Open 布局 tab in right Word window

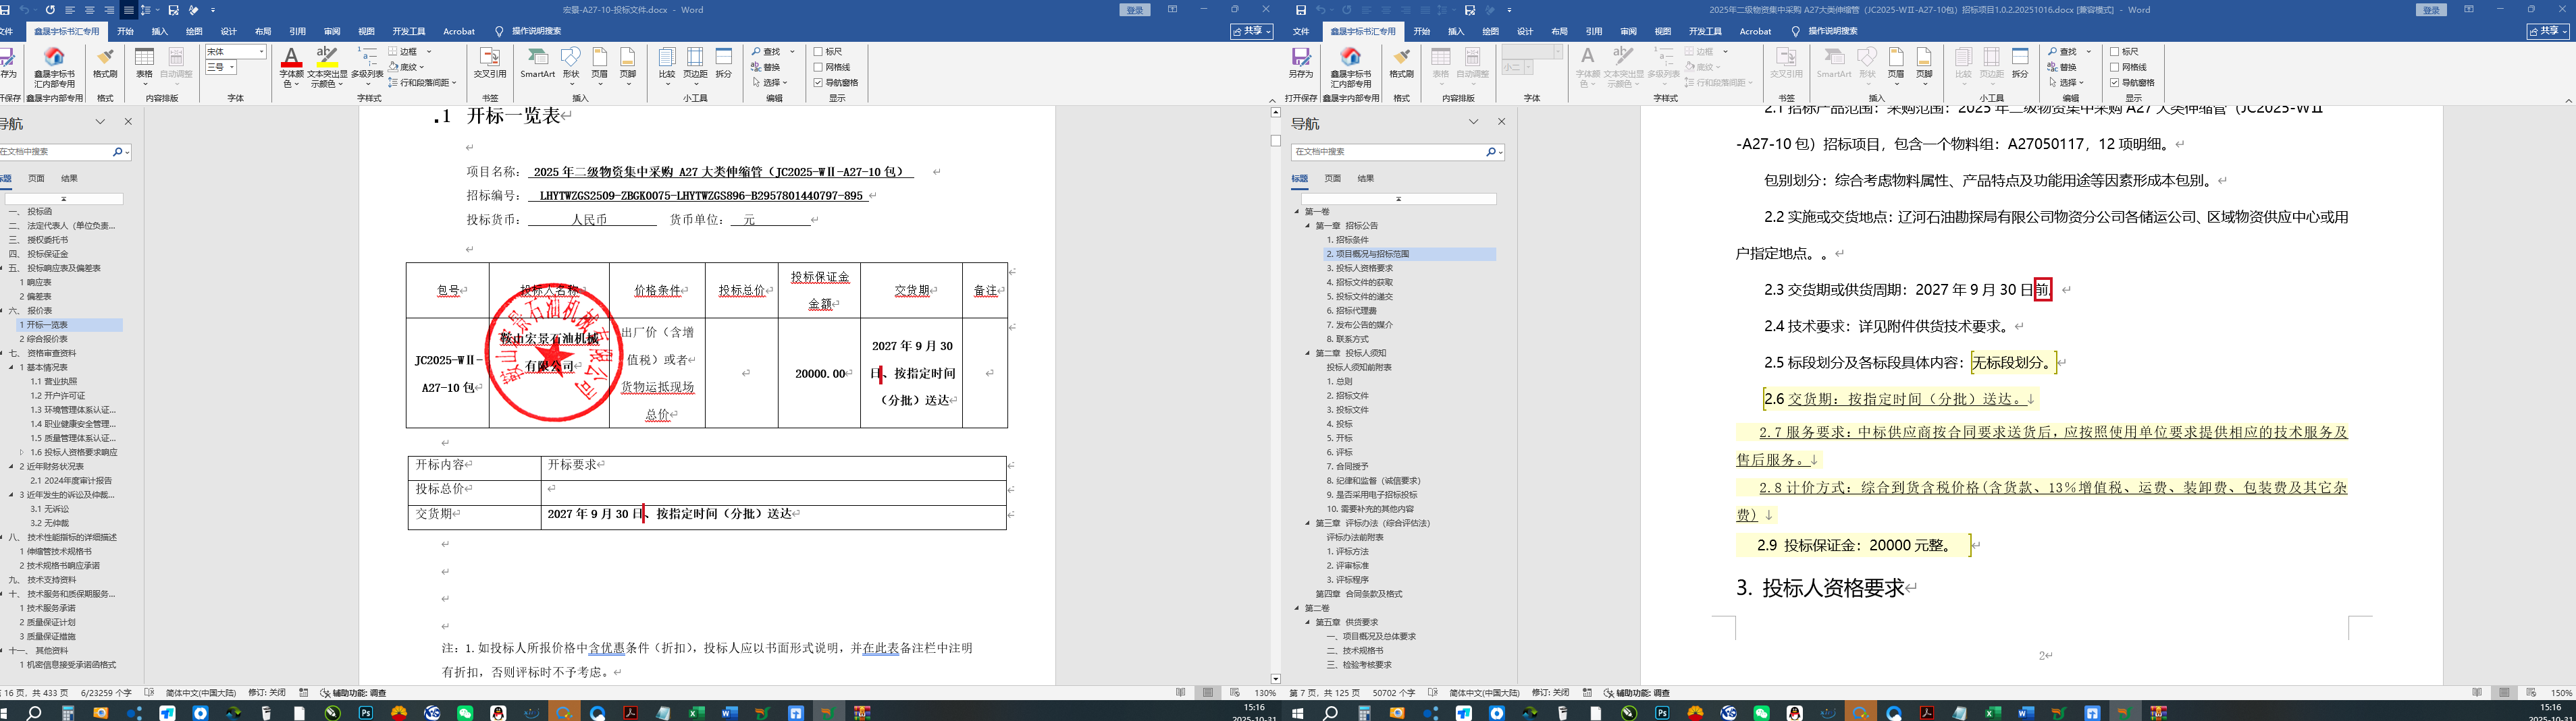pyautogui.click(x=1559, y=32)
